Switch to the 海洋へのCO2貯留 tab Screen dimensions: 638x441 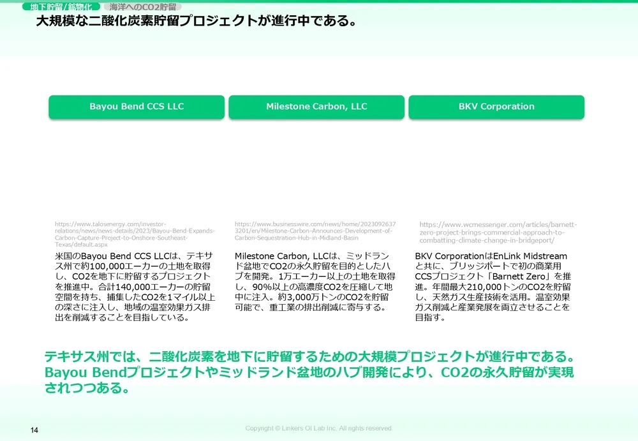click(142, 7)
